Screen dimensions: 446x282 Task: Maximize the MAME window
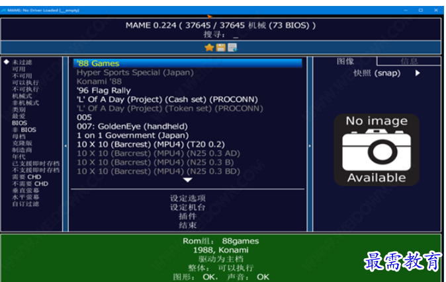[x=421, y=10]
